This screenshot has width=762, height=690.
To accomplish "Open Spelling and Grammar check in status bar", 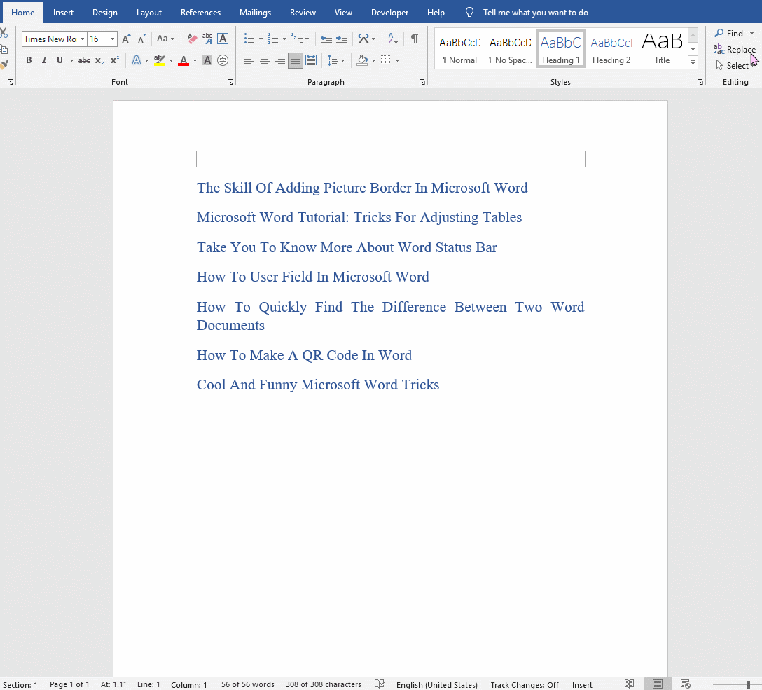I will (380, 684).
